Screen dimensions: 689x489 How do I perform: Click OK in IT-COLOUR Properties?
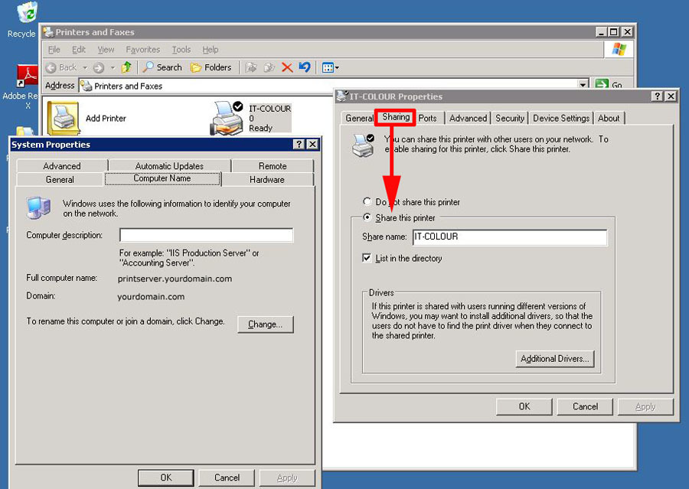pos(524,406)
